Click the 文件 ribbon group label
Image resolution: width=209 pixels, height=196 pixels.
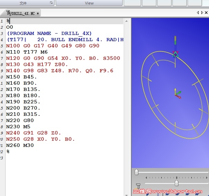tap(23, 3)
